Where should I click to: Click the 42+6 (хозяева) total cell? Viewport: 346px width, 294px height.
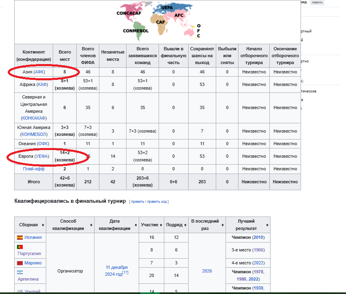[64, 182]
